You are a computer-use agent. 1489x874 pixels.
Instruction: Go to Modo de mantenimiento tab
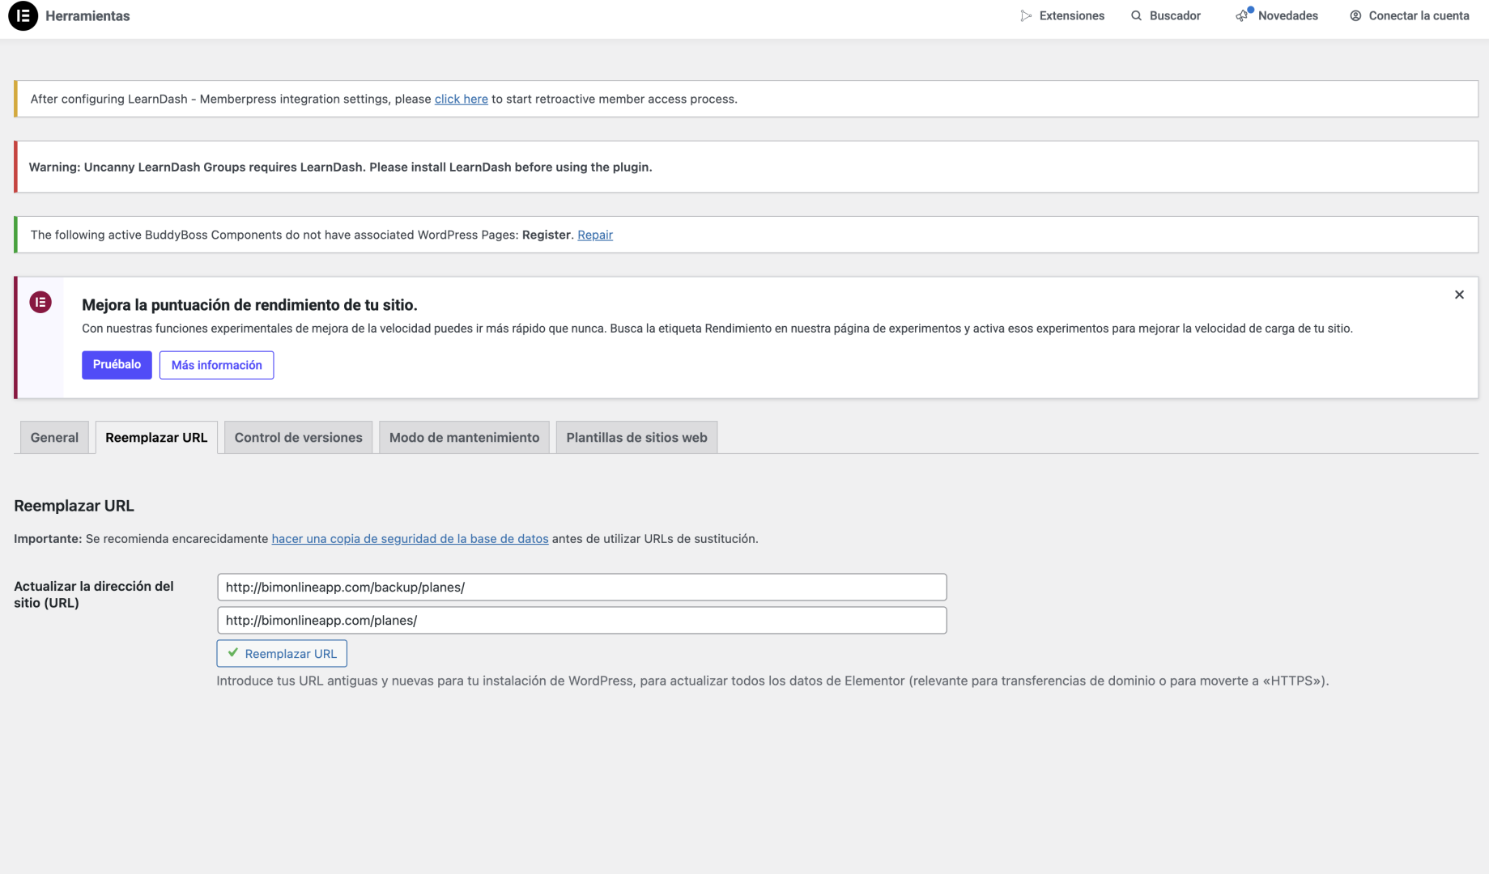click(464, 438)
